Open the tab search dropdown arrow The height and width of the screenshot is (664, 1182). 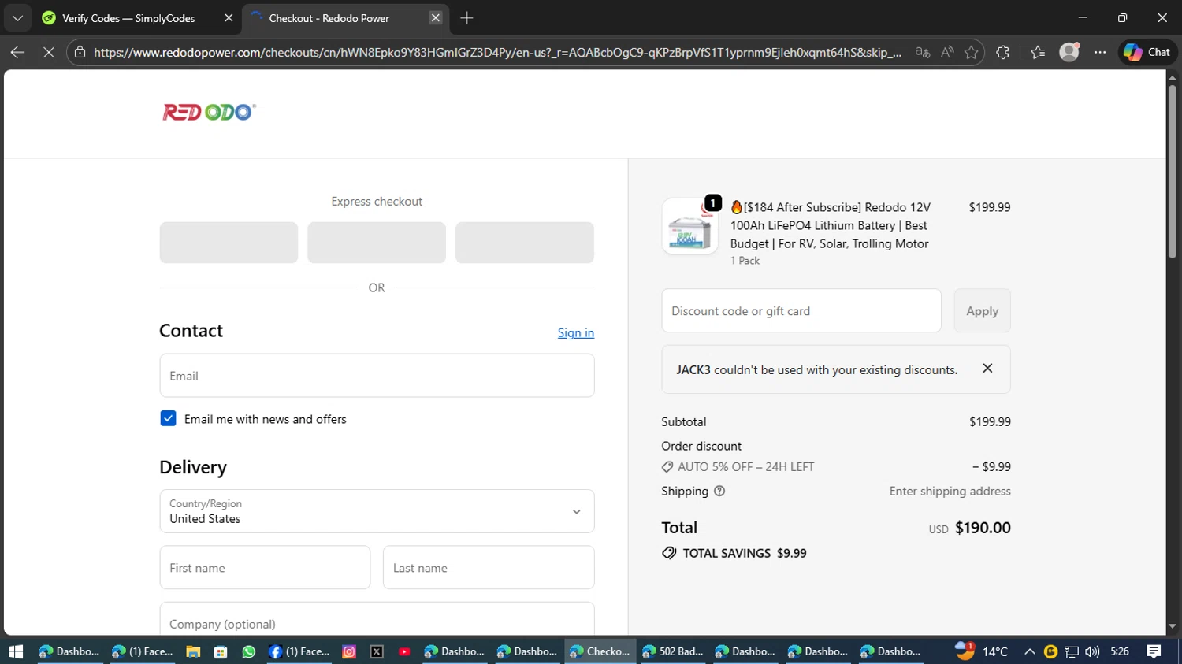click(17, 17)
